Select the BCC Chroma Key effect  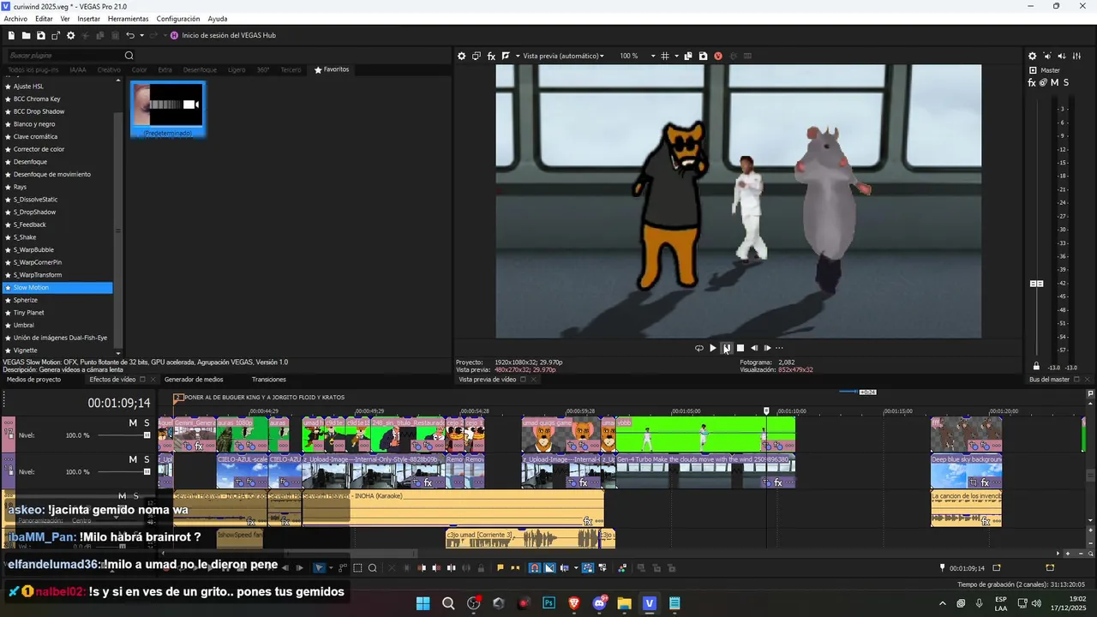[37, 99]
